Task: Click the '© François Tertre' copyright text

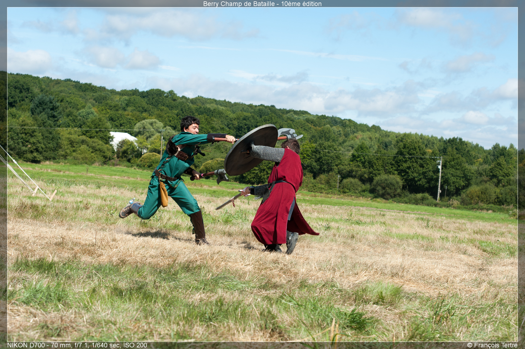Action: pyautogui.click(x=492, y=345)
